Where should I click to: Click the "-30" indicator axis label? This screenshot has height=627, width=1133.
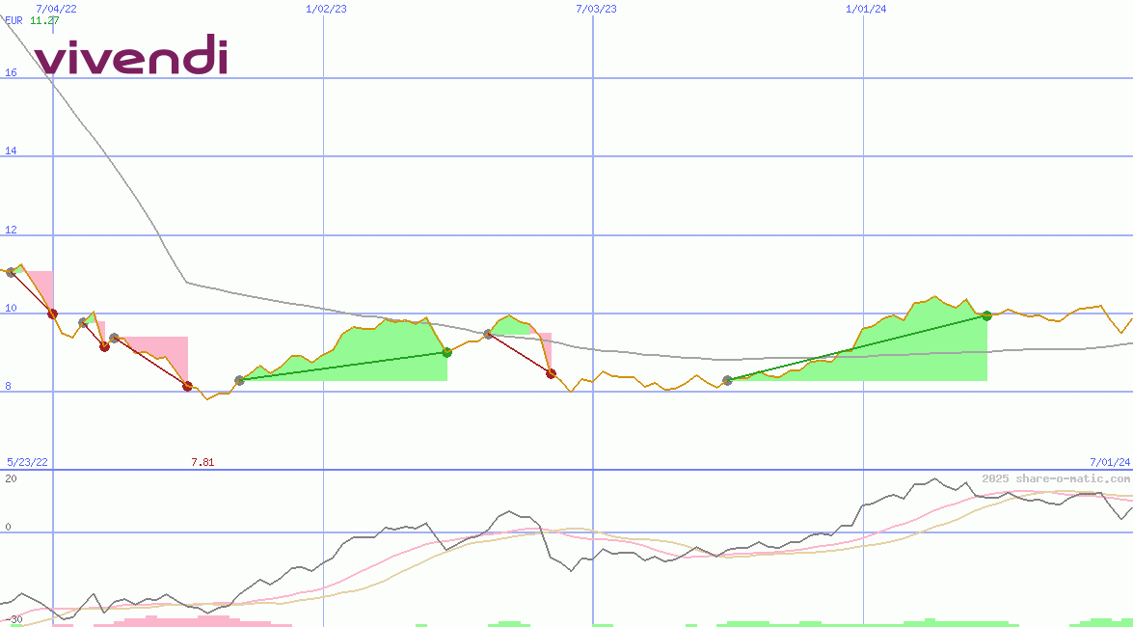[13, 620]
